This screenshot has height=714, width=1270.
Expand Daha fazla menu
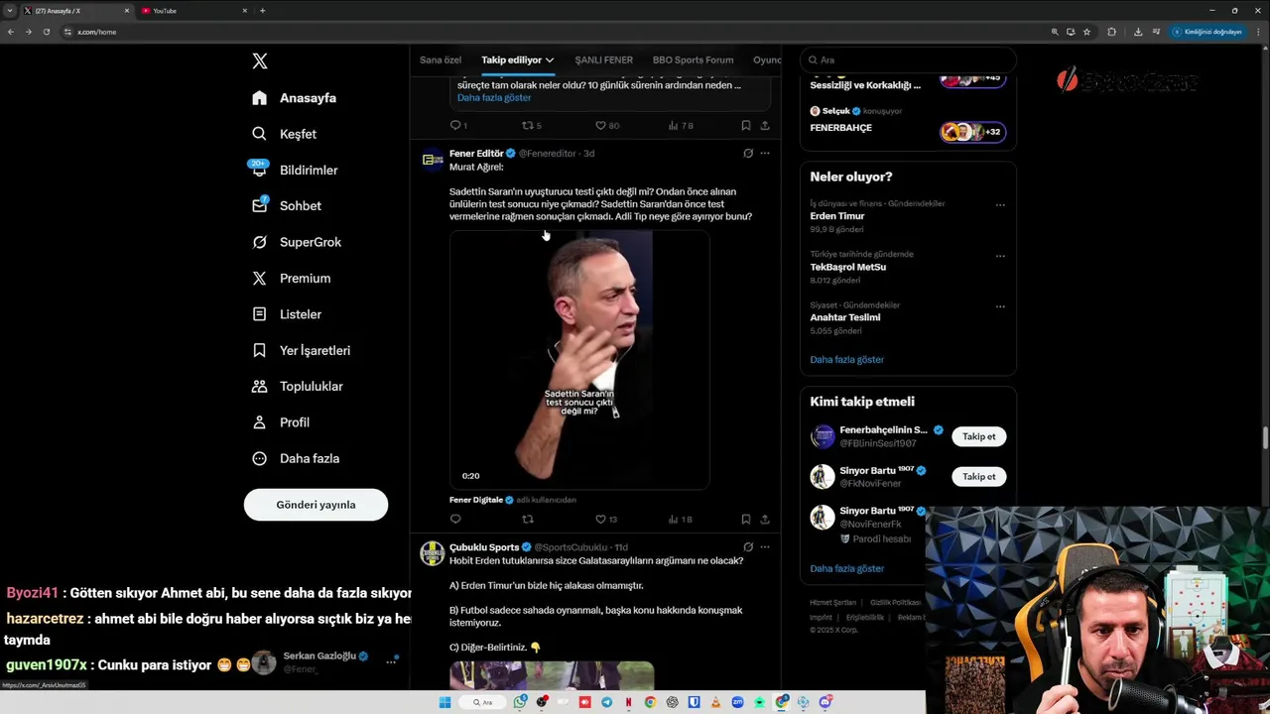296,458
